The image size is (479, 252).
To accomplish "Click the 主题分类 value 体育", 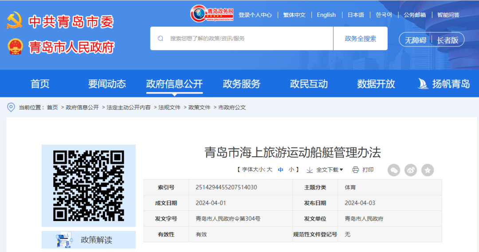I will click(x=350, y=187).
